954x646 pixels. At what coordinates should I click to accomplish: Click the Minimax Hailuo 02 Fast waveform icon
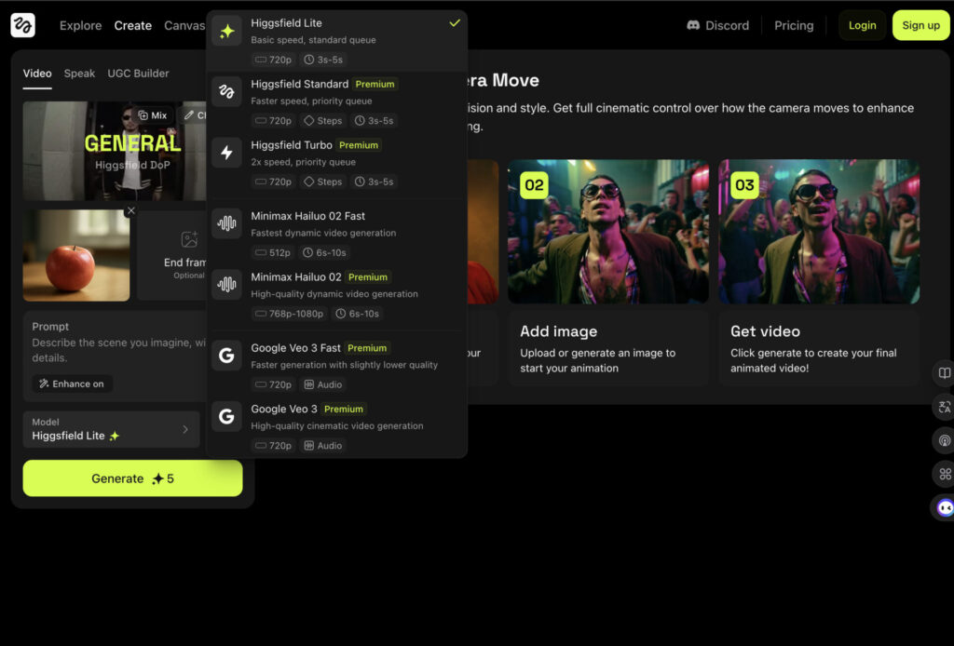(227, 223)
